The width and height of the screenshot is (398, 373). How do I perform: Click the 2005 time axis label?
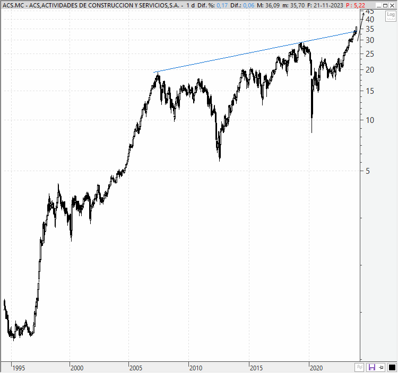[x=136, y=368]
